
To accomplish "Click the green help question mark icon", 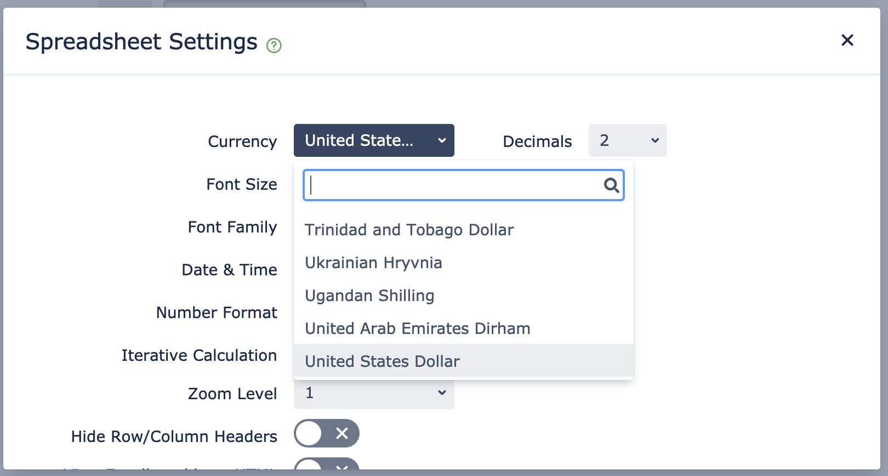I will point(274,46).
